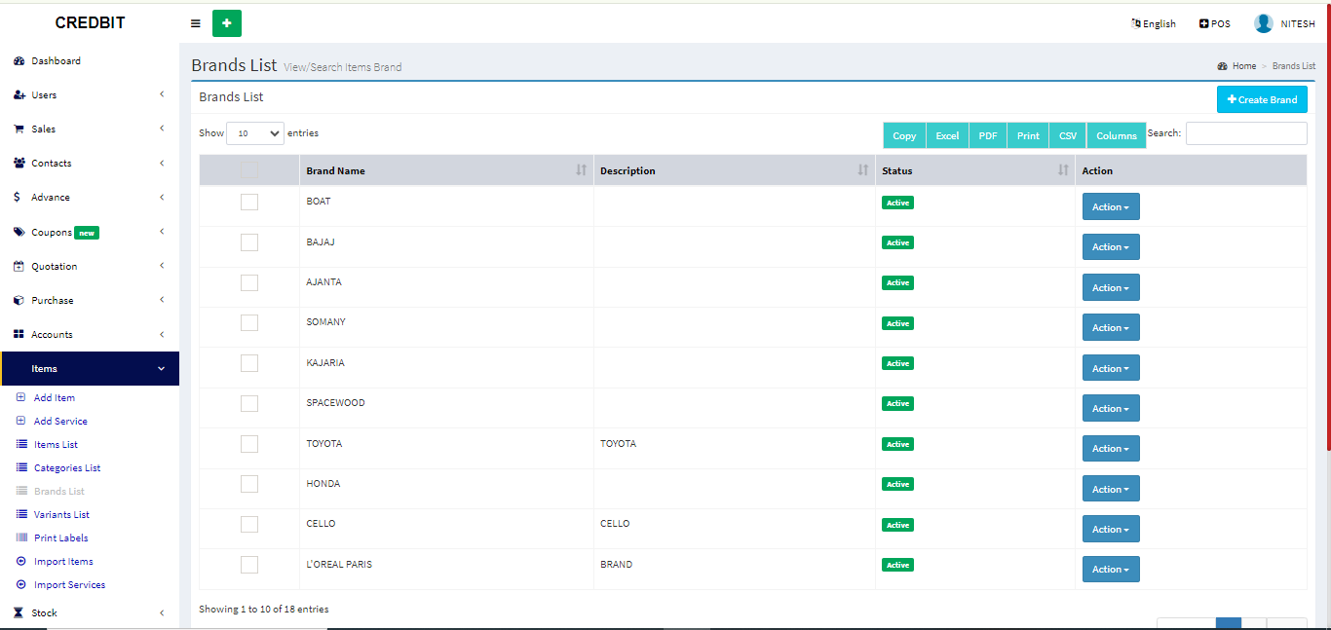Click the Coupons tags icon

click(x=19, y=232)
